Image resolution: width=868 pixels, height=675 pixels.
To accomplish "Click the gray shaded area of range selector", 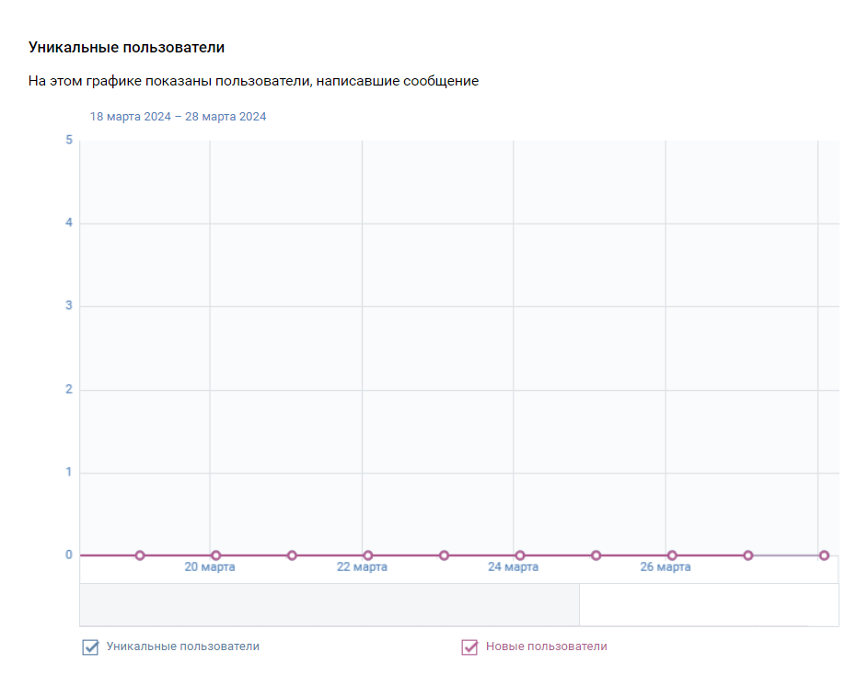I will coord(330,605).
